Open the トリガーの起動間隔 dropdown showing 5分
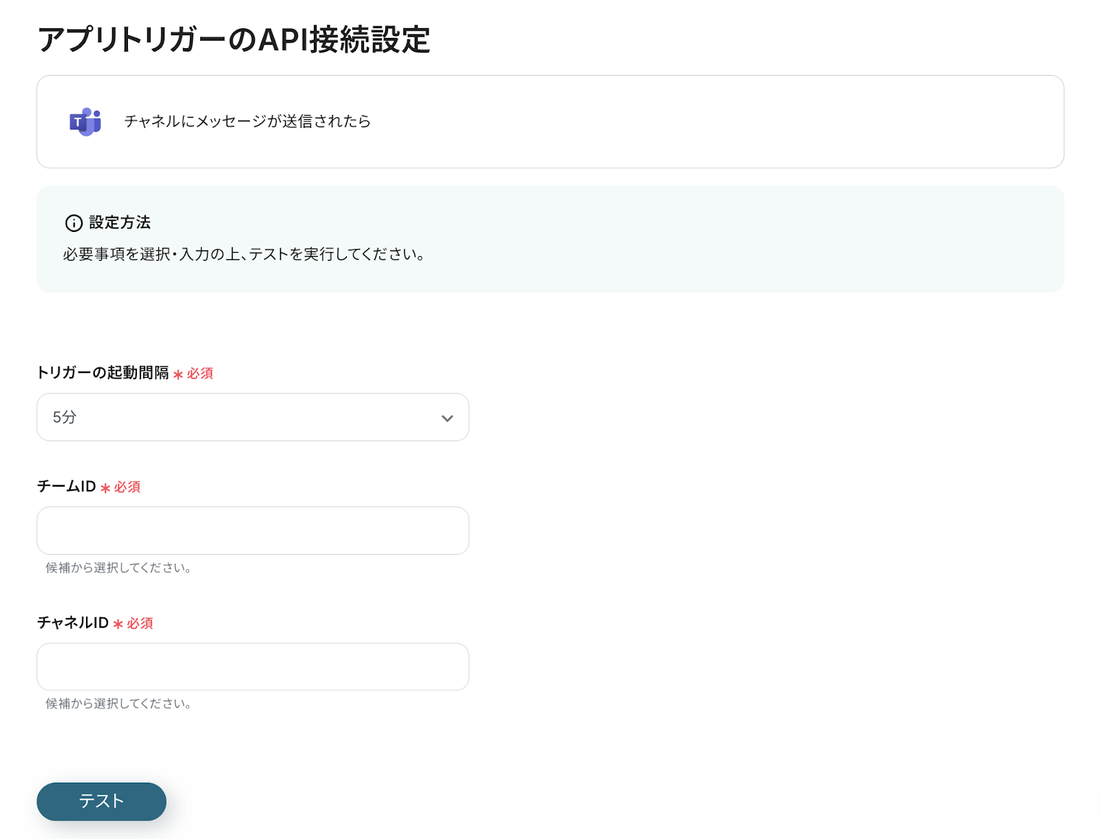This screenshot has width=1101, height=839. 253,417
